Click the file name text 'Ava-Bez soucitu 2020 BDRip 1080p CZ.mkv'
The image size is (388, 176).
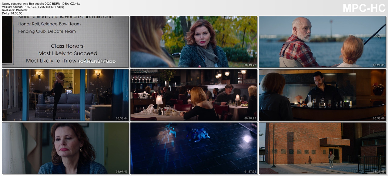pyautogui.click(x=52, y=4)
